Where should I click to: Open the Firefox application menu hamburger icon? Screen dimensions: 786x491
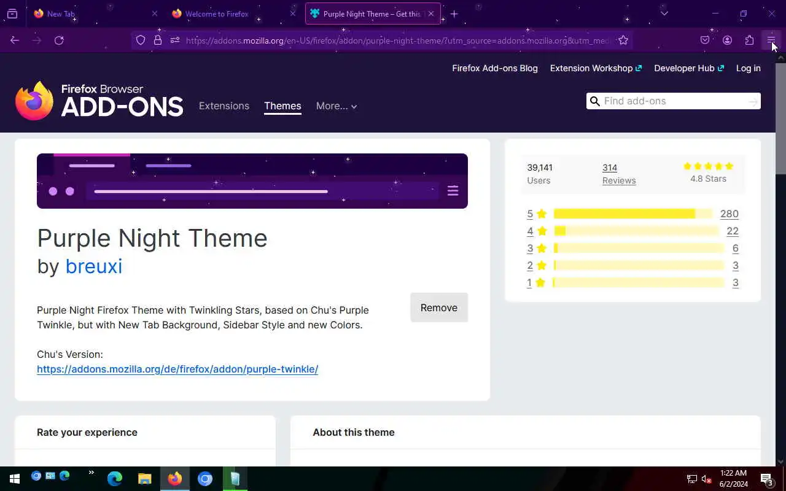click(x=771, y=40)
